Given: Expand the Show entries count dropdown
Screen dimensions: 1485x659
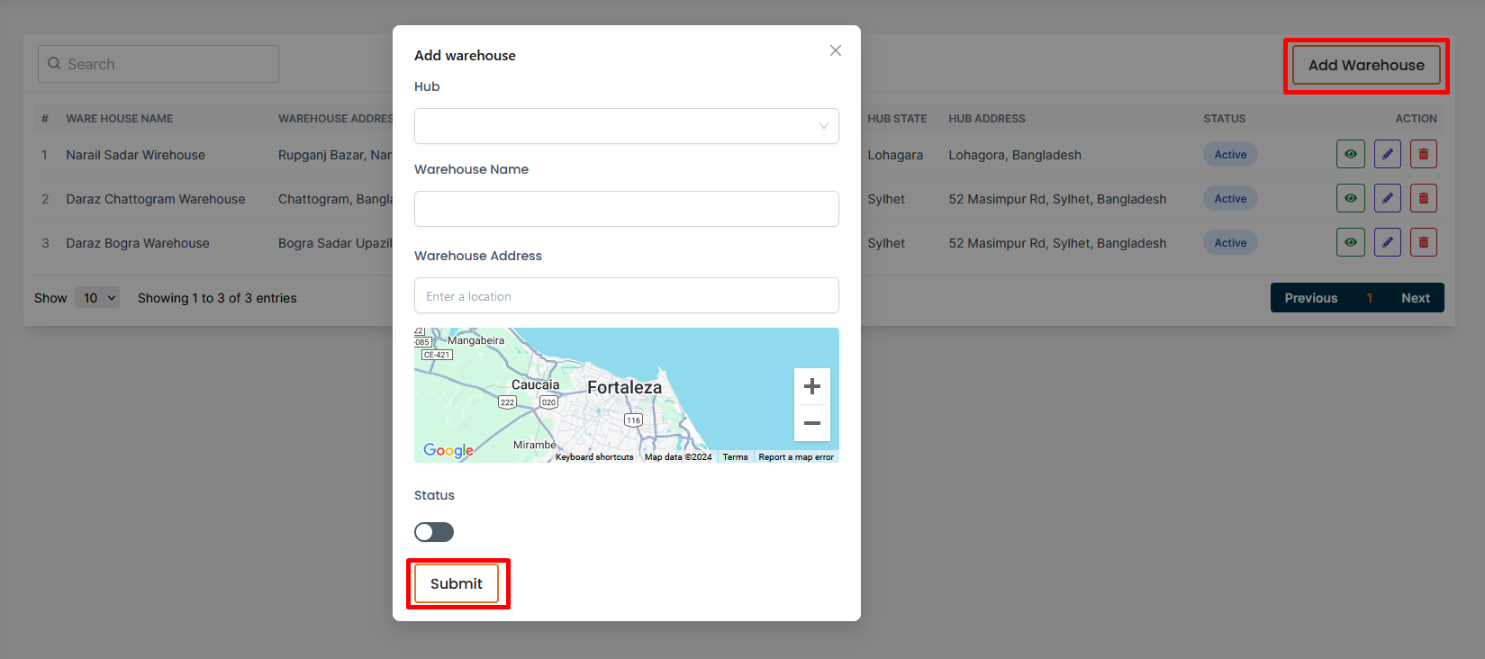Looking at the screenshot, I should click(x=99, y=298).
